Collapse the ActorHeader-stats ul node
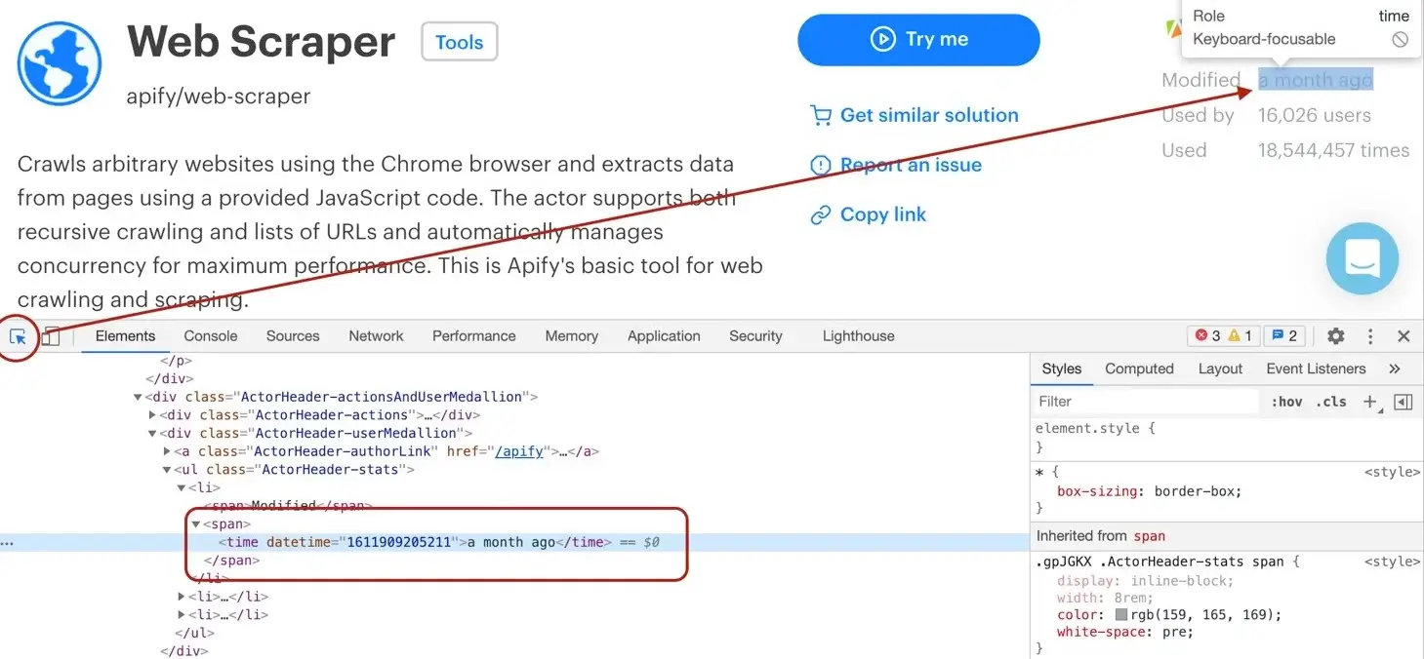The image size is (1424, 659). (x=167, y=470)
